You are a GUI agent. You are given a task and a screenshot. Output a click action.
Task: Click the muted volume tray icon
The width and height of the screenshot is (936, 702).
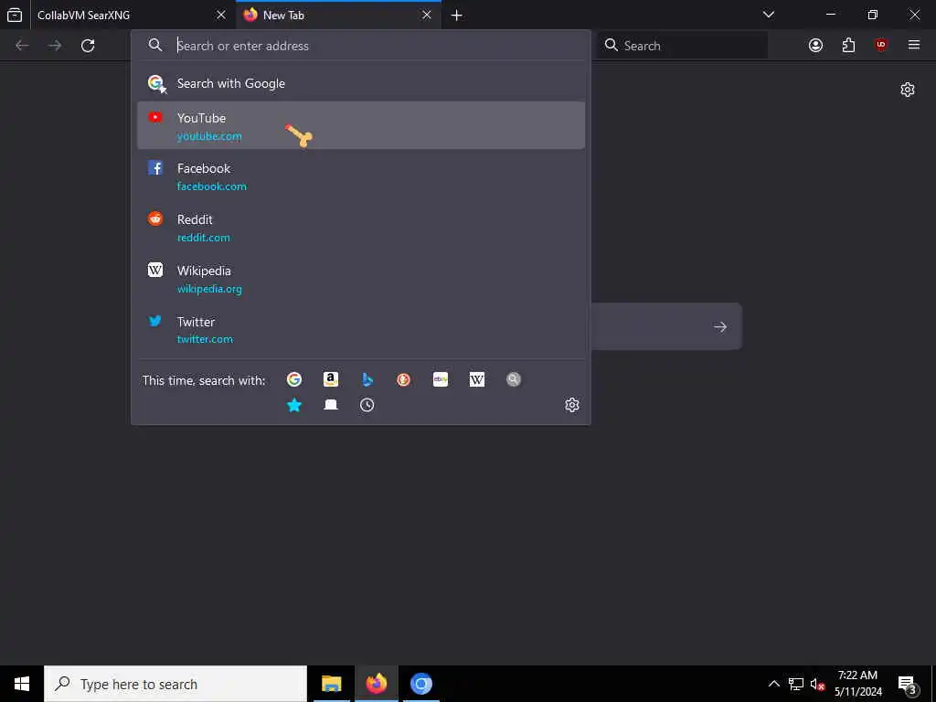click(x=817, y=684)
